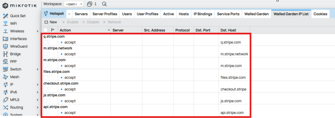Select the js.stripe.com group heading
This screenshot has width=335, height=118.
point(54,95)
